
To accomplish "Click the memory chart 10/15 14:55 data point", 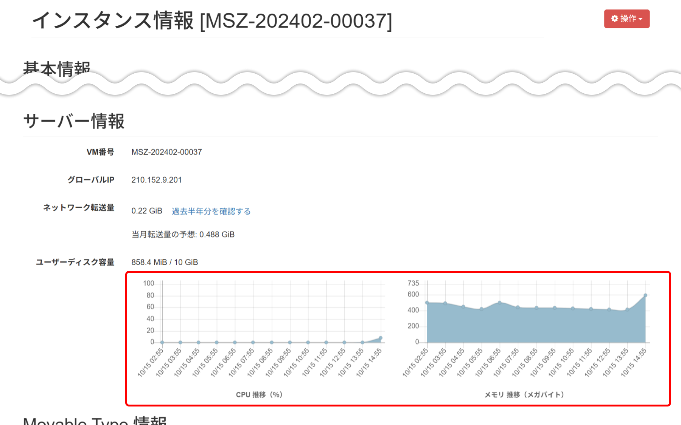I will (x=645, y=295).
